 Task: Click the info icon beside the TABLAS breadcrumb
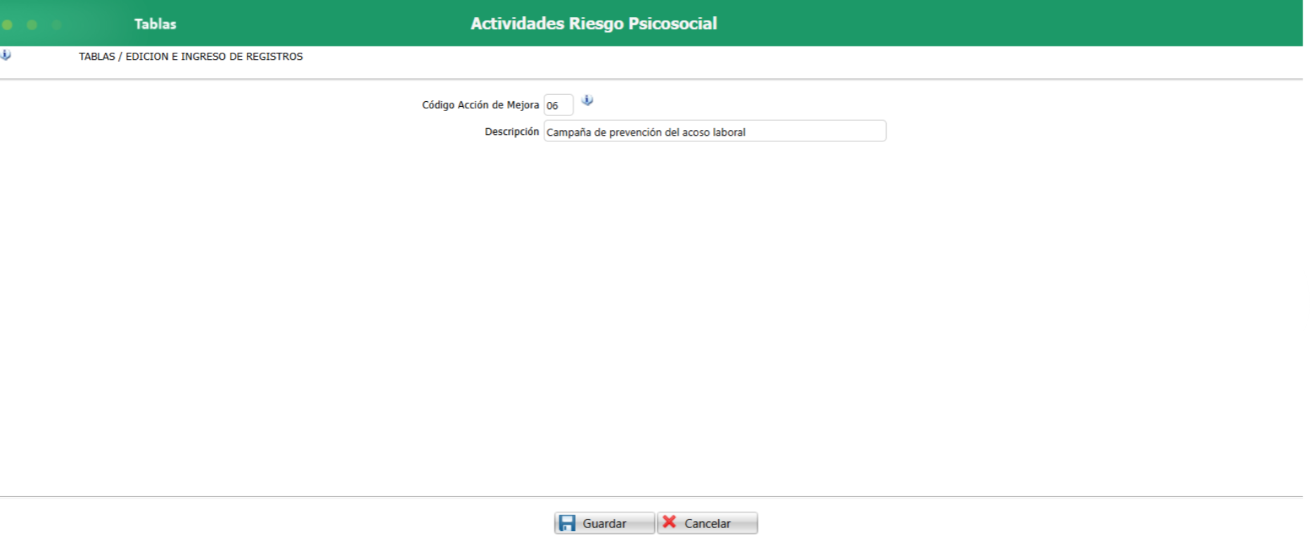[x=6, y=55]
